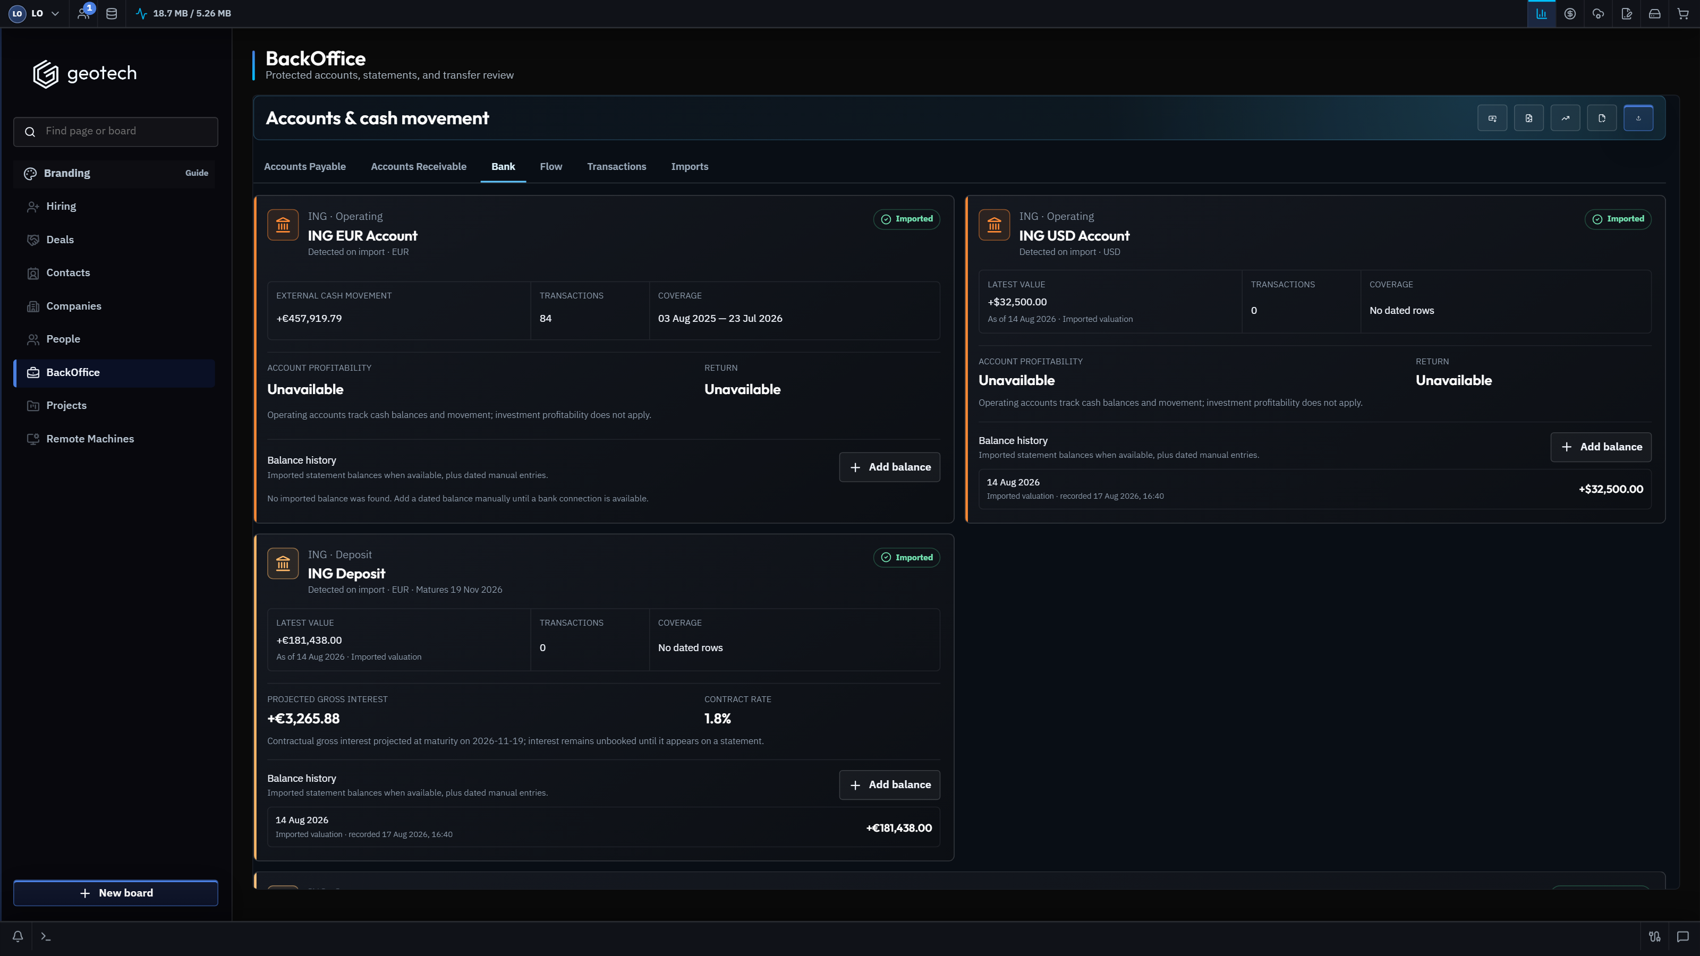Click the Accounts & cash movement heading

378,119
